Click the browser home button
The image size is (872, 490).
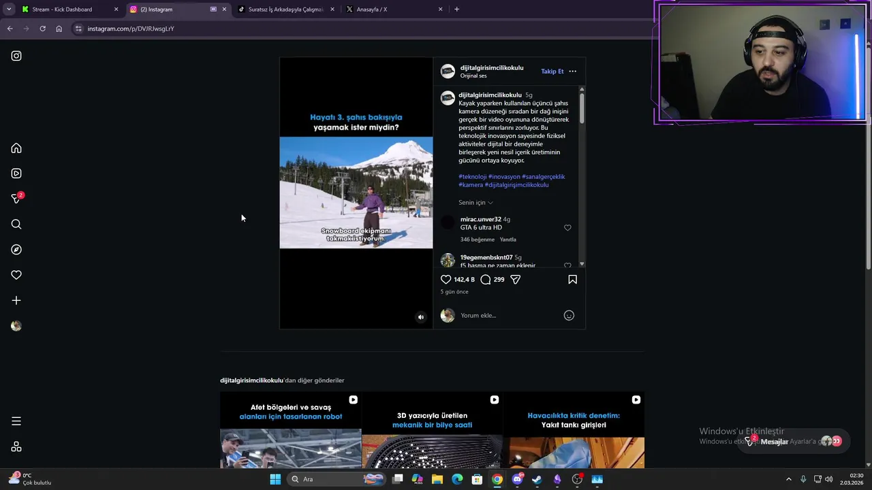(59, 29)
